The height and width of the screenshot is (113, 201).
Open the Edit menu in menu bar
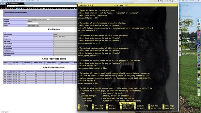pos(14,1)
